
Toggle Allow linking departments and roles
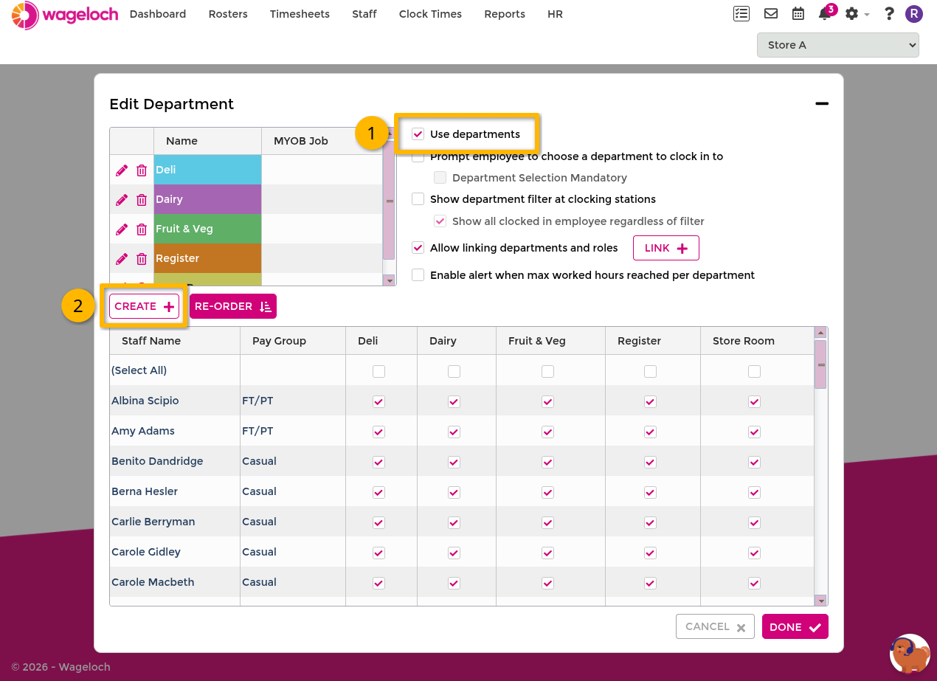418,248
